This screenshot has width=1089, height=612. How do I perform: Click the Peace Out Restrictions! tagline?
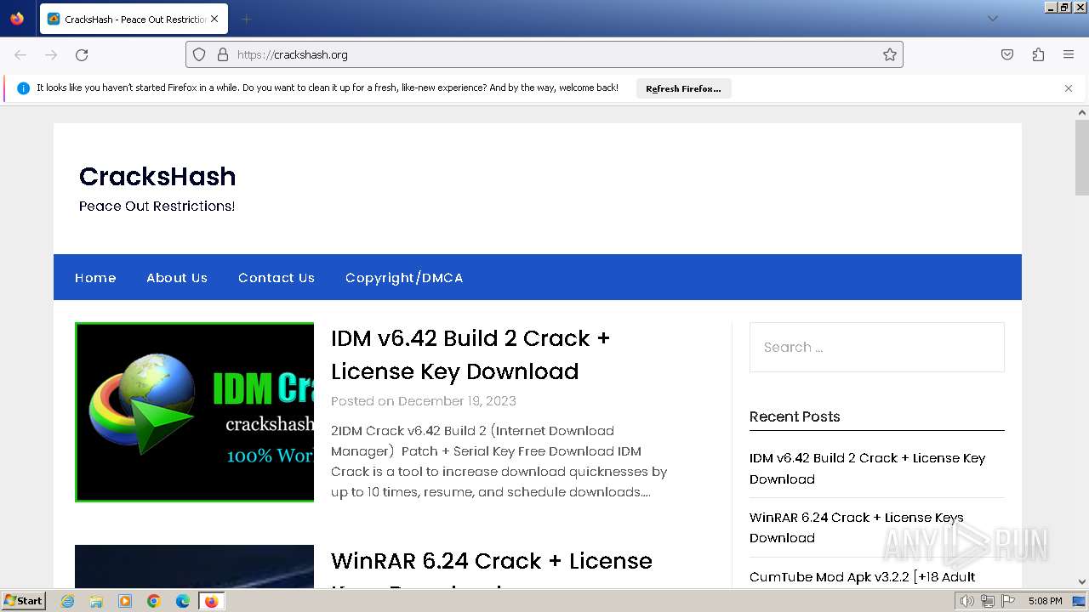(157, 207)
